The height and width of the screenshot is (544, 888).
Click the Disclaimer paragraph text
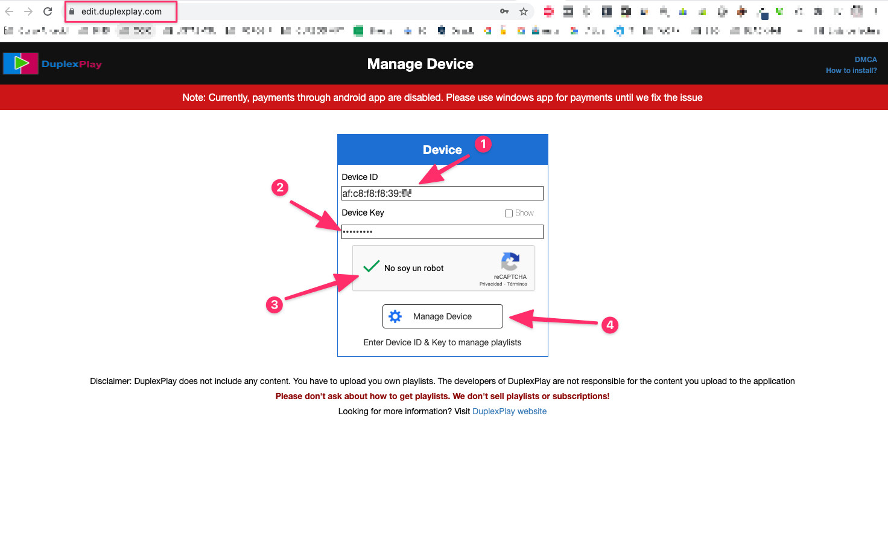(442, 381)
